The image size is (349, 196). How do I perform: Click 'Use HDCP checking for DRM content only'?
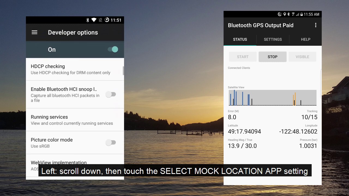coord(71,73)
